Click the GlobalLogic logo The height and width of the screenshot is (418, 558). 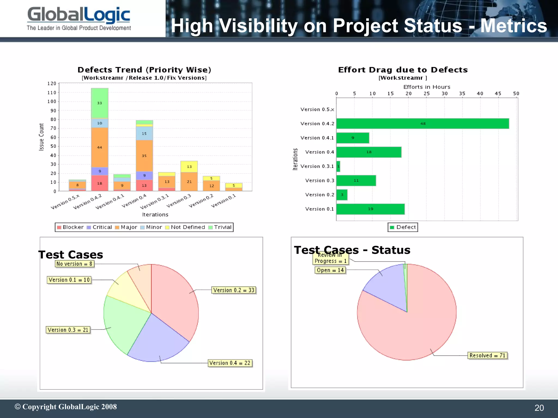pyautogui.click(x=79, y=19)
